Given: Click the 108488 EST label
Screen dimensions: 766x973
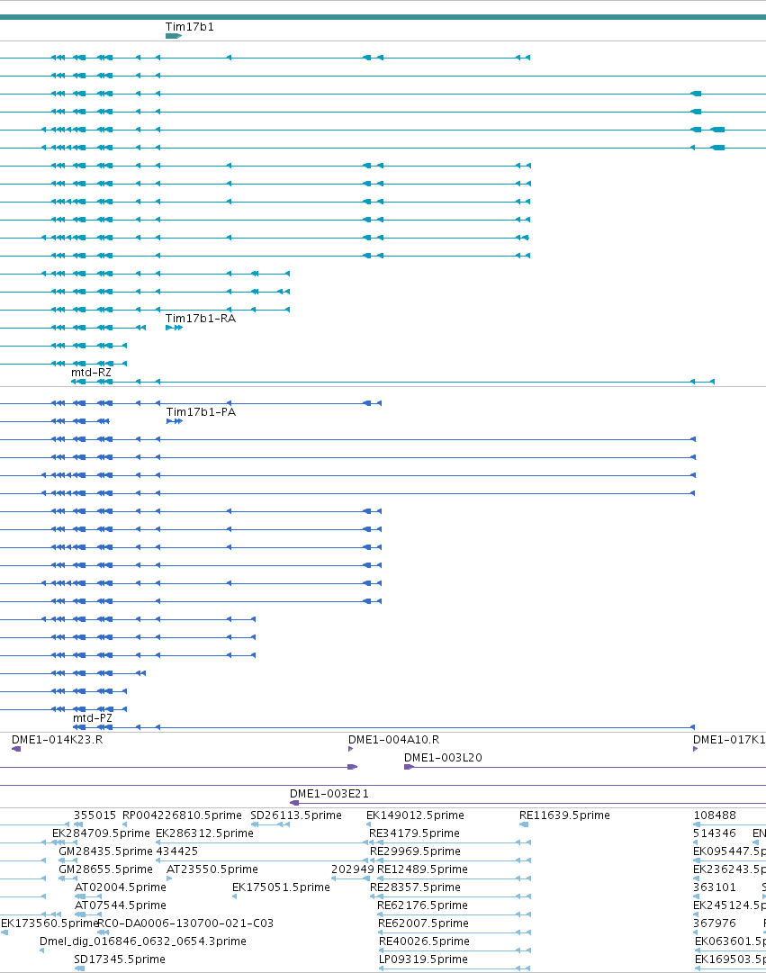Looking at the screenshot, I should coord(715,815).
